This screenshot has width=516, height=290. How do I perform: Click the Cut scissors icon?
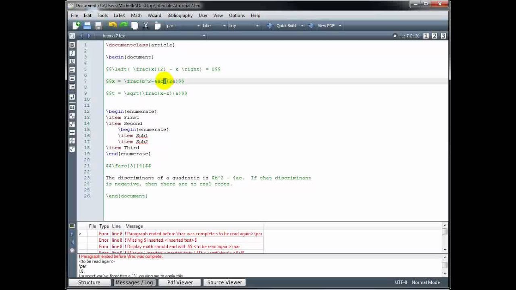click(146, 26)
